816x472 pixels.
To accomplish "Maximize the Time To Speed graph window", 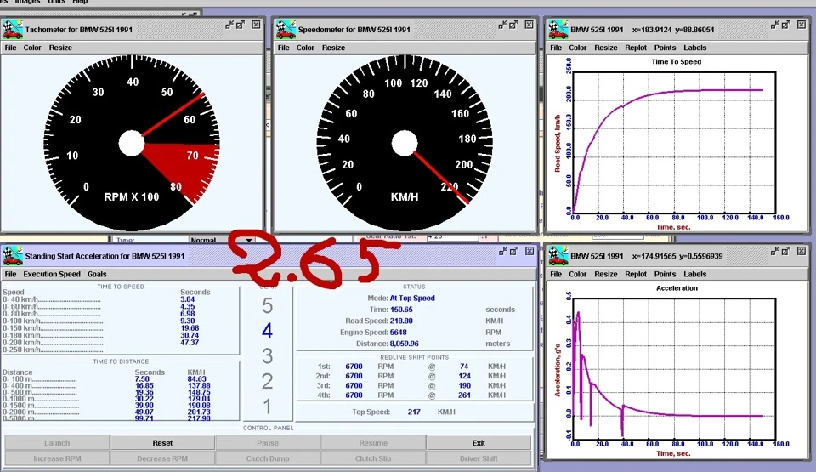I will (x=786, y=25).
